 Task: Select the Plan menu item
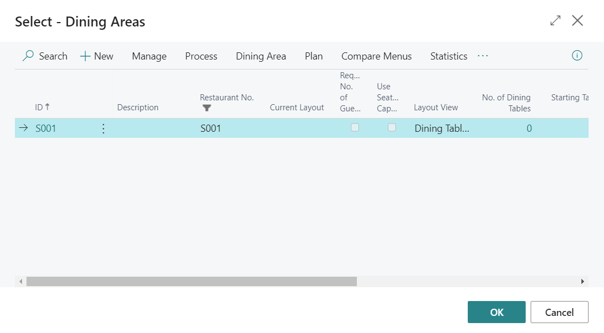tap(314, 56)
